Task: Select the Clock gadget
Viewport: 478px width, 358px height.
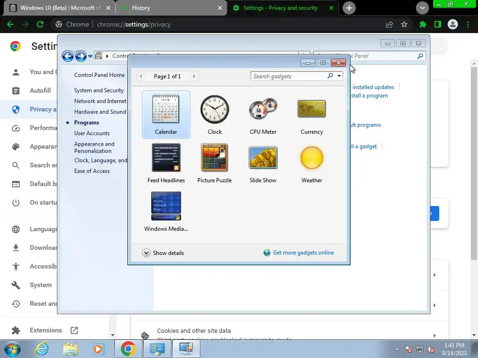Action: tap(215, 115)
